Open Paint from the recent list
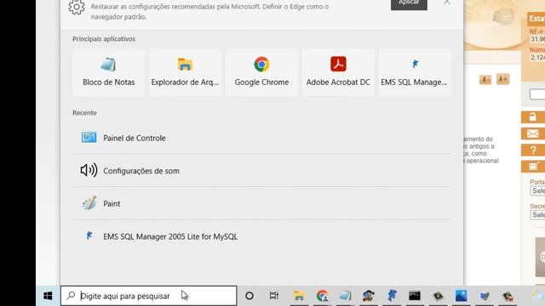Screen dimensions: 545x306 click(261, 204)
